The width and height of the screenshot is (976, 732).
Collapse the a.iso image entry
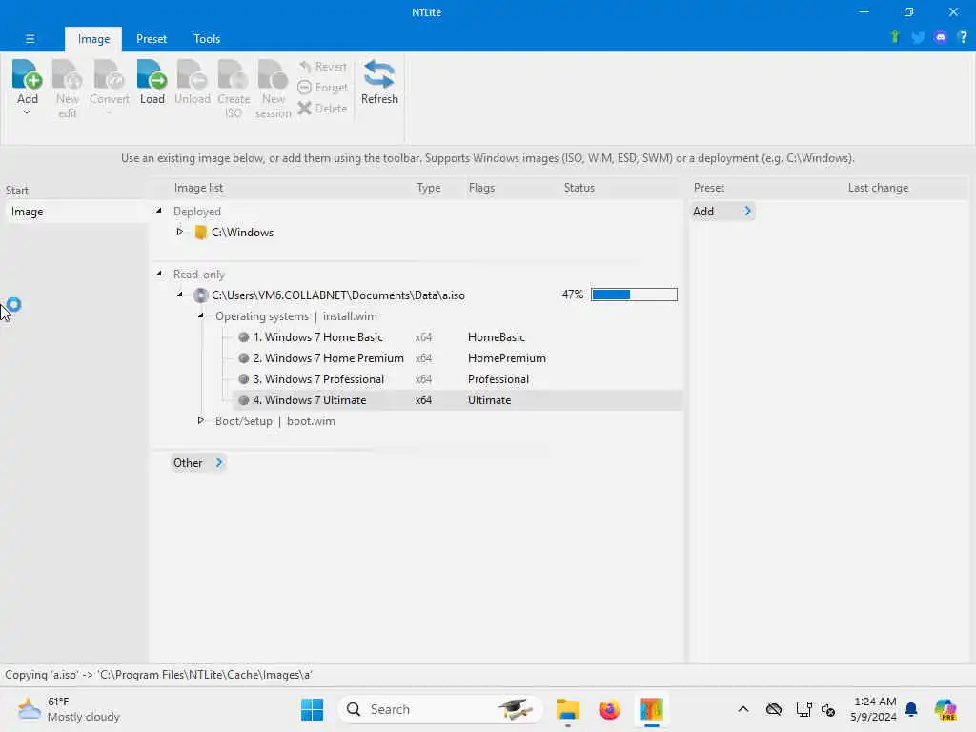tap(180, 295)
